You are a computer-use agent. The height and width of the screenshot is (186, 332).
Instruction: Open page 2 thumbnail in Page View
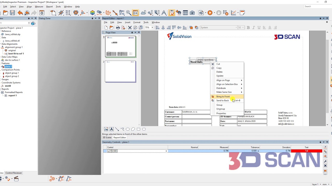[x=120, y=72]
